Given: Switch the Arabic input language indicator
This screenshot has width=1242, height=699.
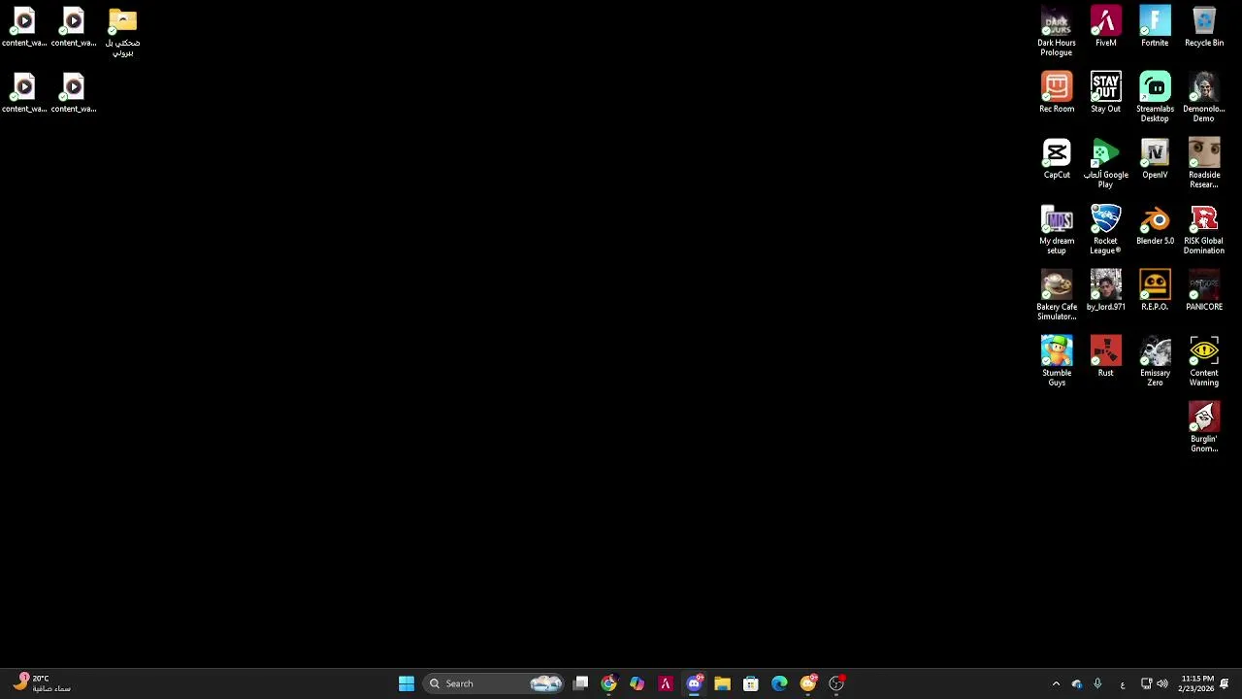Looking at the screenshot, I should [1123, 683].
